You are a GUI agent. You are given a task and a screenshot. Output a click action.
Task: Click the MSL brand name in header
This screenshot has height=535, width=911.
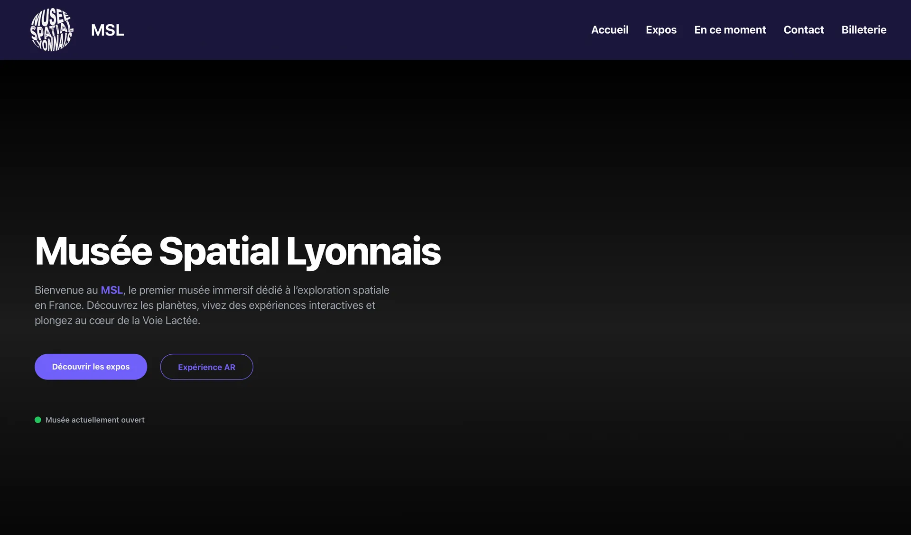pos(107,30)
